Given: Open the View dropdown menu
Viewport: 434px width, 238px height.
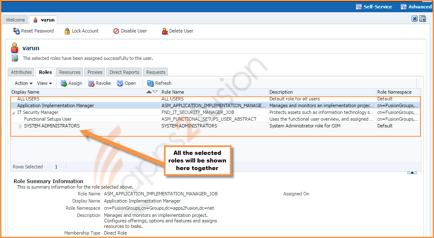Looking at the screenshot, I should [44, 84].
